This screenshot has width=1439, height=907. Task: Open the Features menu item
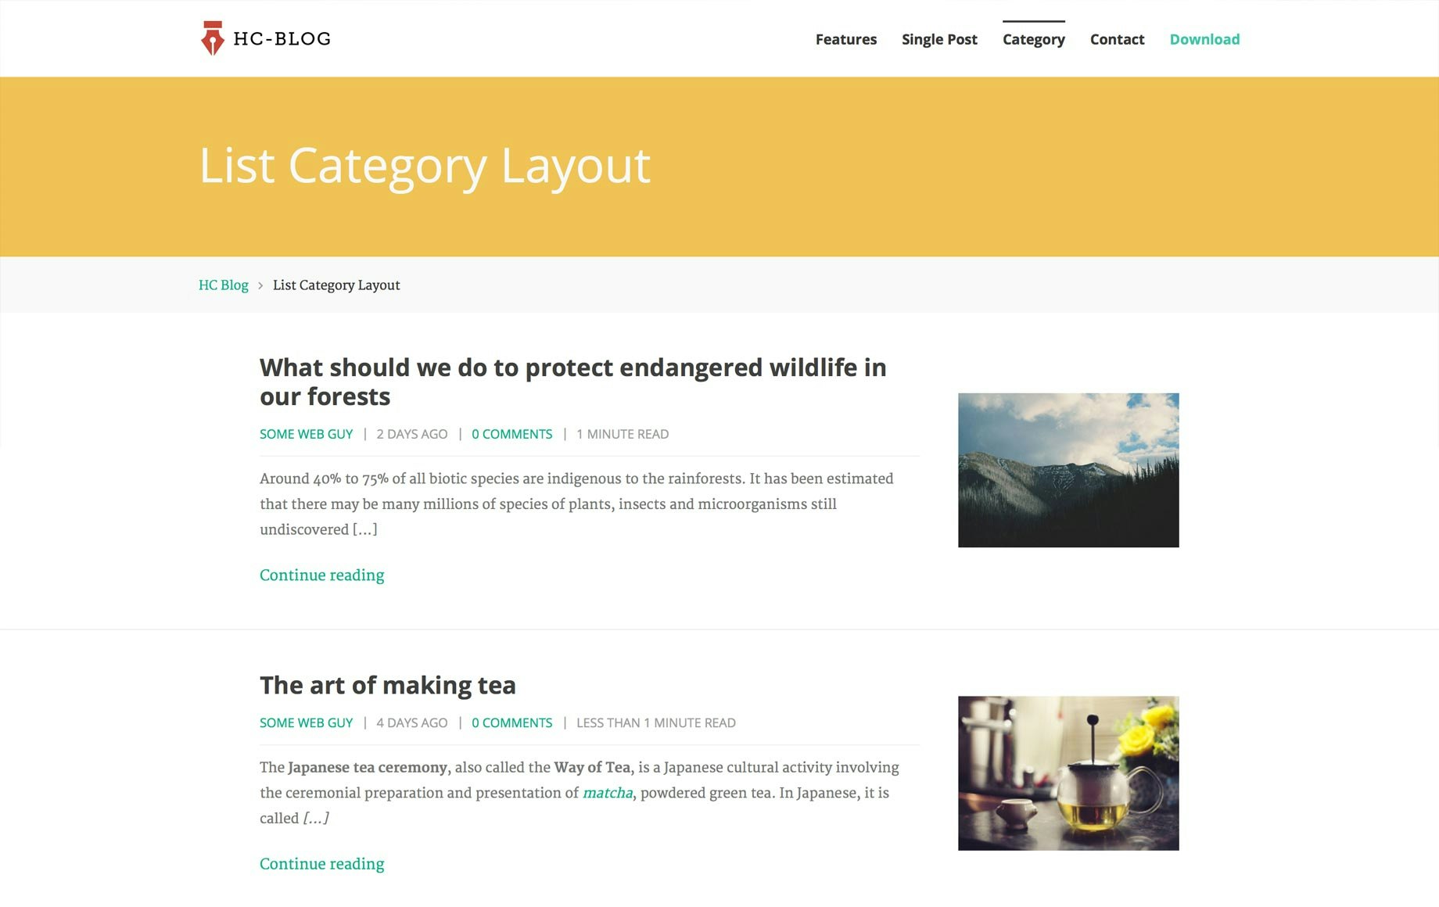point(846,39)
